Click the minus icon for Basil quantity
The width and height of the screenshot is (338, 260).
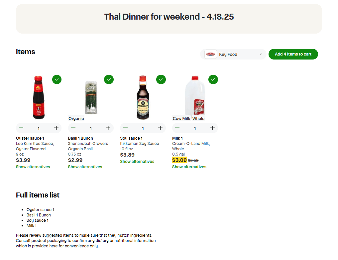73,128
